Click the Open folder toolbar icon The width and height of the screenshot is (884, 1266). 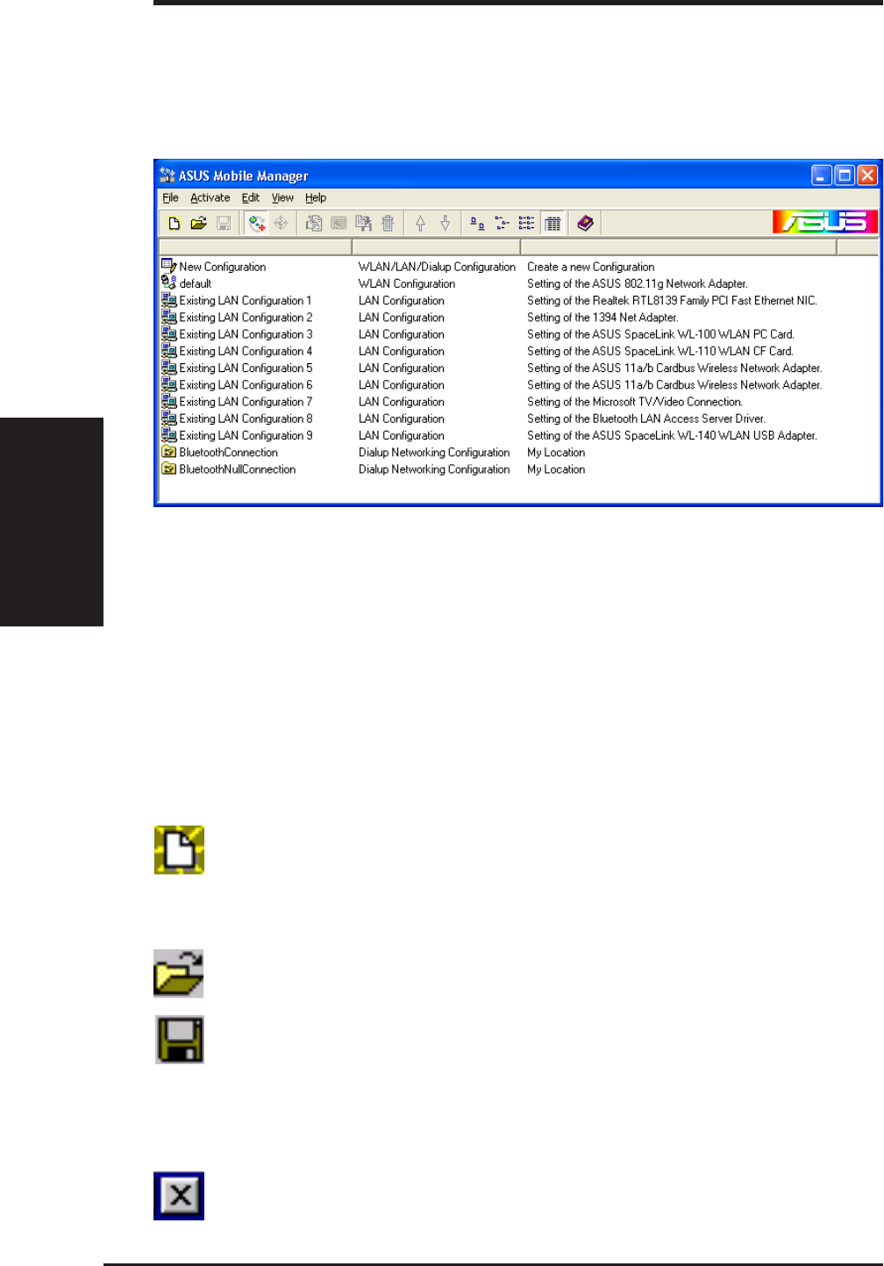click(x=198, y=224)
